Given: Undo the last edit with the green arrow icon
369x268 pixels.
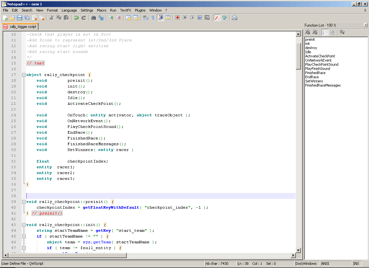Looking at the screenshot, I should coord(76,18).
